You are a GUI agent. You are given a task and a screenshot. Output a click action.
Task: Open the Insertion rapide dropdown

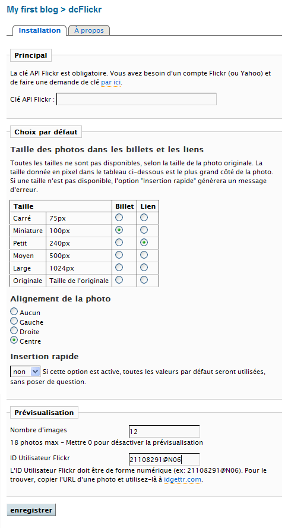pyautogui.click(x=25, y=372)
